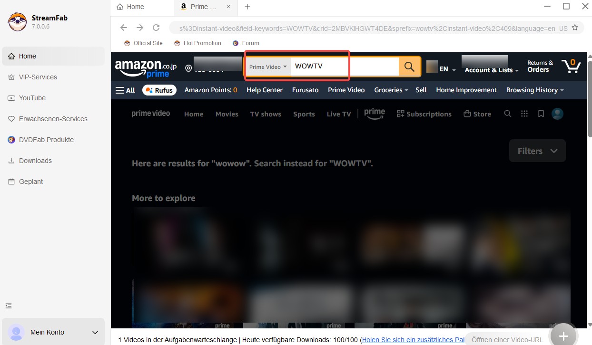Click the additional downloads link in the status bar
Screen dimensions: 592x345
tap(412, 340)
